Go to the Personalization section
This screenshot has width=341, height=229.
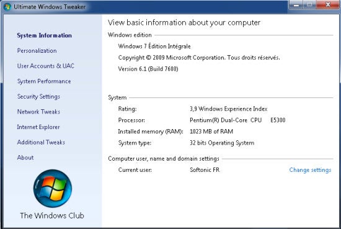pyautogui.click(x=37, y=51)
